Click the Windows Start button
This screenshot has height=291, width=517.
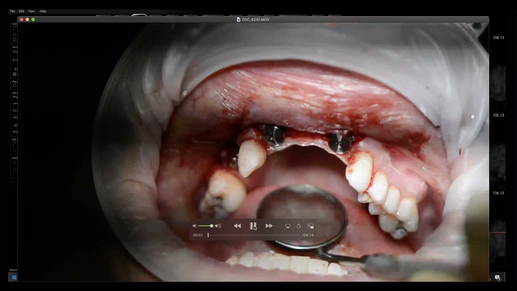(x=14, y=277)
